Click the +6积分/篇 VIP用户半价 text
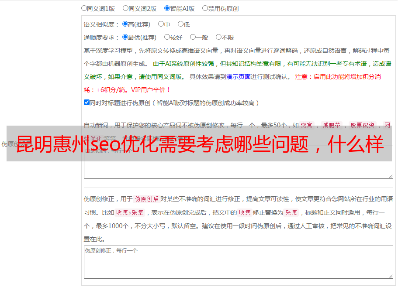398x287 pixels. 132,90
